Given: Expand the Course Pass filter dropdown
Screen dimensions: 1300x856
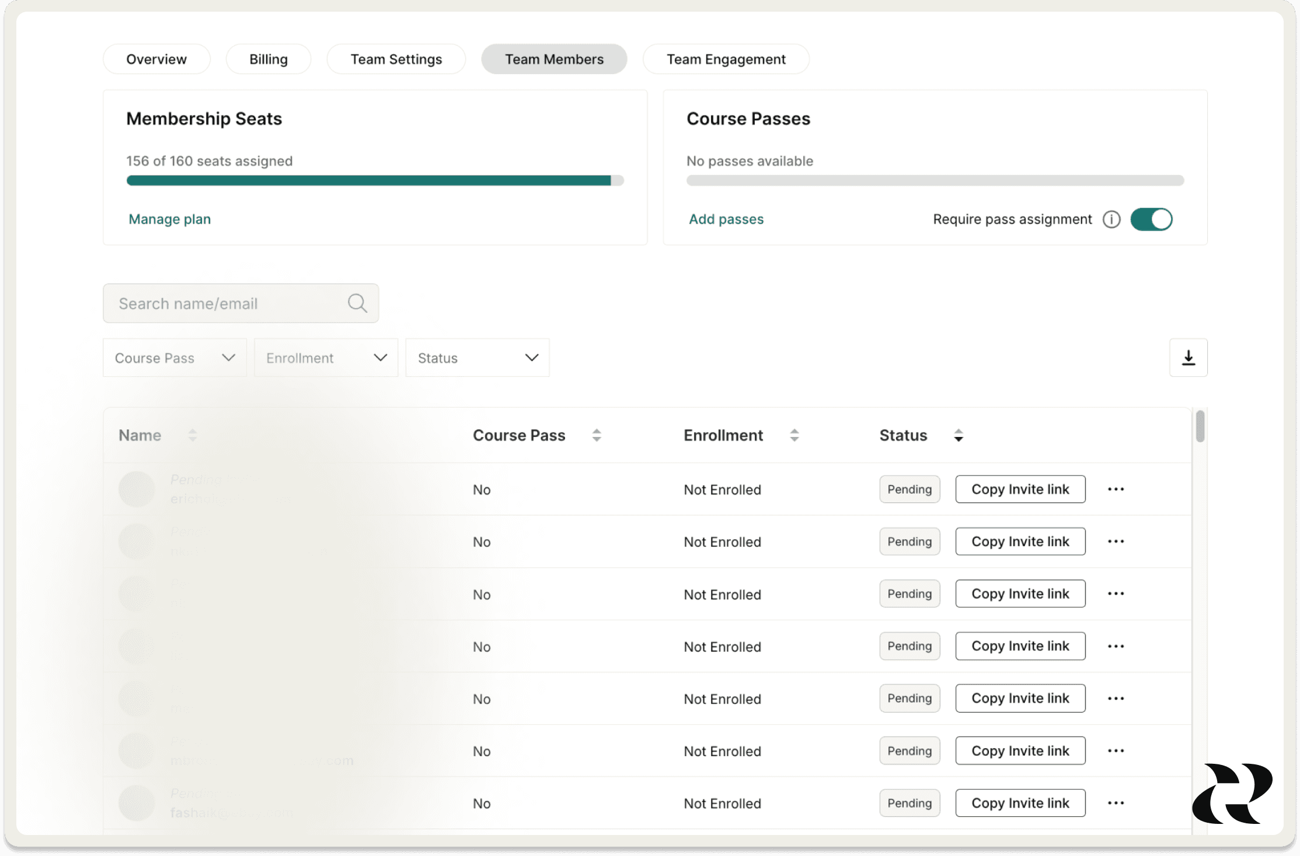Looking at the screenshot, I should click(x=175, y=358).
